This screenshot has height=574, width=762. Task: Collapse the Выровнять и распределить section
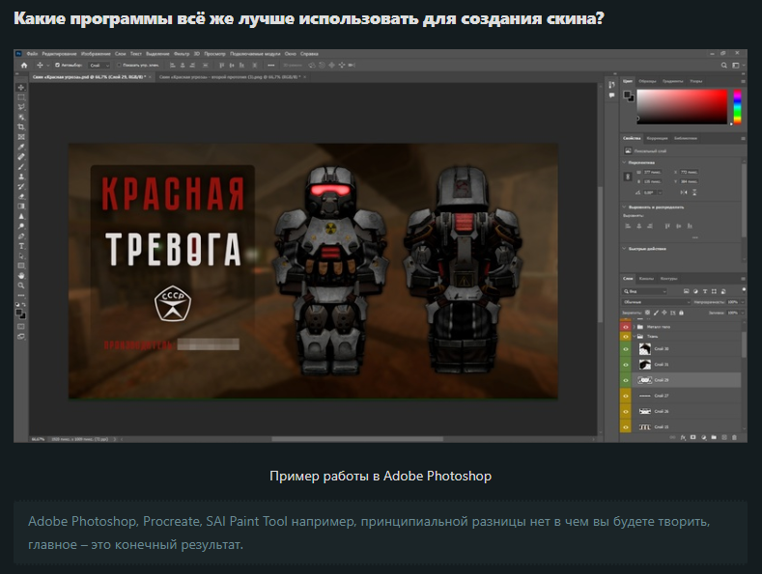click(x=625, y=207)
